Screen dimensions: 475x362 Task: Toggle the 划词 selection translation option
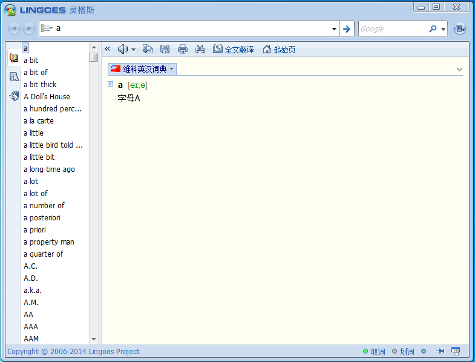[403, 352]
